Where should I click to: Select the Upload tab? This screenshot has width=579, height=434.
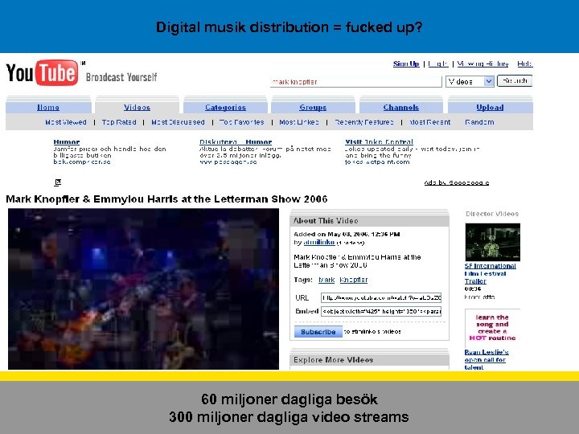[490, 108]
